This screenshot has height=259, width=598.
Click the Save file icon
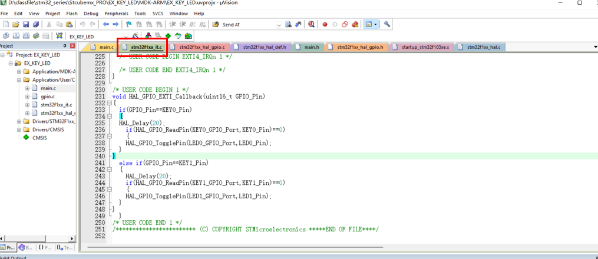click(26, 24)
